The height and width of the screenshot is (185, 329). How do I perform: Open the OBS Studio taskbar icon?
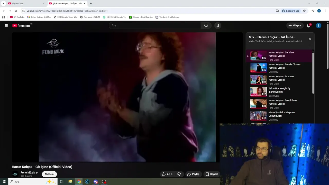[x=104, y=182]
